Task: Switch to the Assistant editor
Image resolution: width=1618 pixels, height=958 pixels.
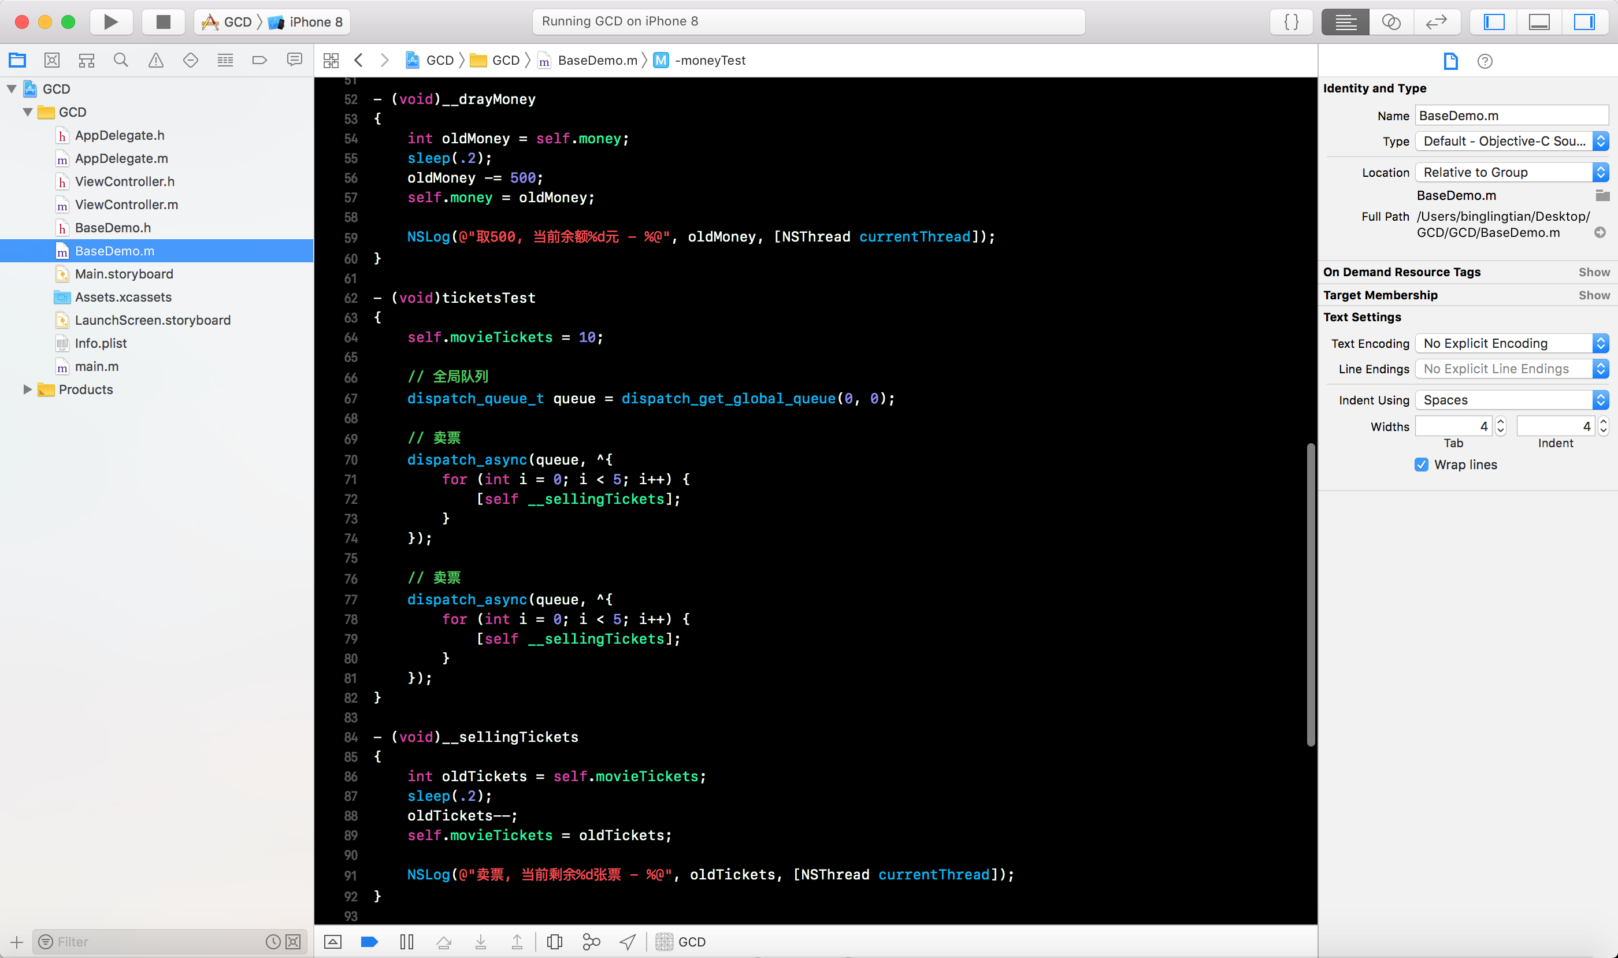Action: pos(1391,22)
